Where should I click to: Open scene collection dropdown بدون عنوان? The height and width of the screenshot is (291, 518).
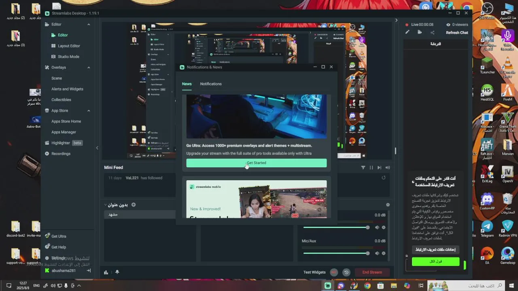coord(116,205)
